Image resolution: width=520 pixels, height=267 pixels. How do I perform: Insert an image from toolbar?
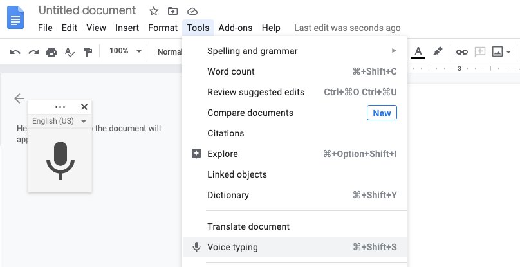click(497, 51)
